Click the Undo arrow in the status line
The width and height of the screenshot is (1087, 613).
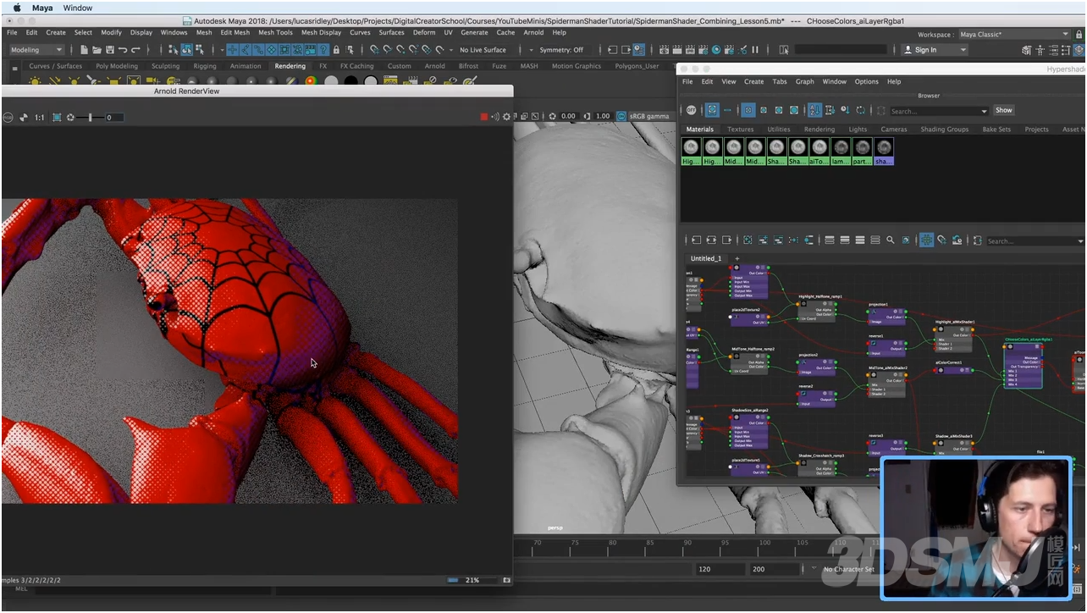coord(123,50)
